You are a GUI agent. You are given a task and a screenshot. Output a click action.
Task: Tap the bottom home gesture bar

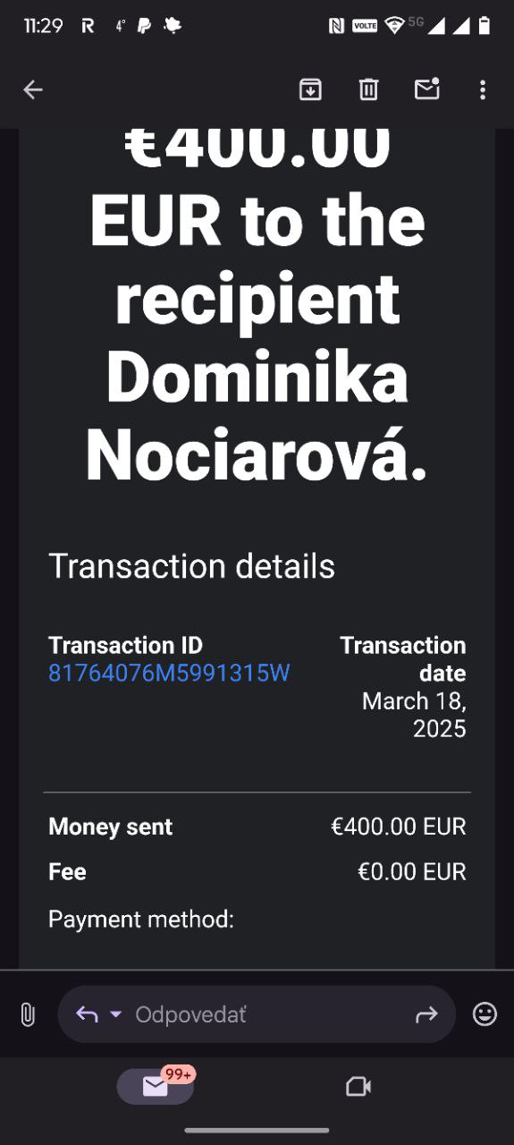[x=257, y=1131]
